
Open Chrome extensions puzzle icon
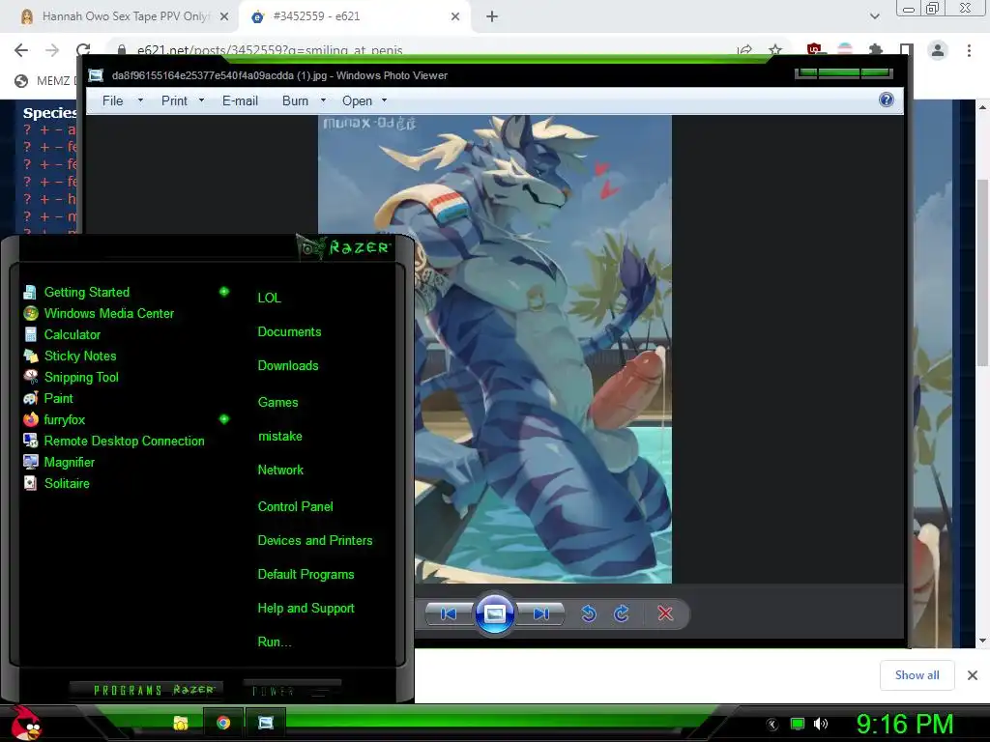[875, 50]
